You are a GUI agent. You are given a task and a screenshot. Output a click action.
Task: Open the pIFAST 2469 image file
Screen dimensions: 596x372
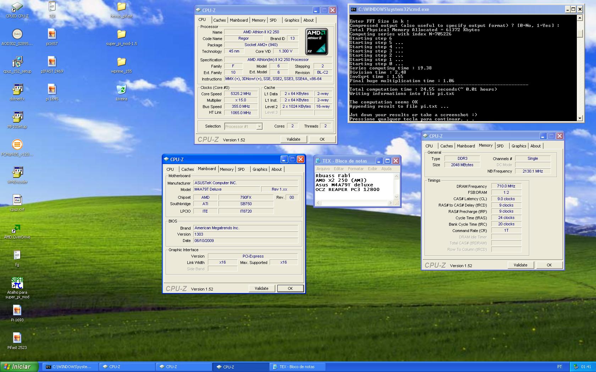tap(52, 65)
